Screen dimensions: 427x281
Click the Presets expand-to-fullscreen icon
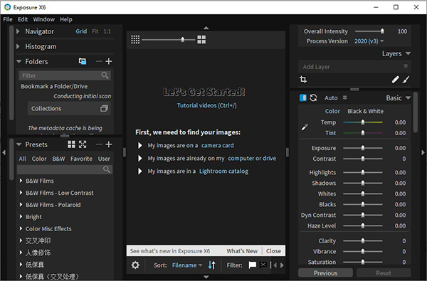(x=83, y=144)
